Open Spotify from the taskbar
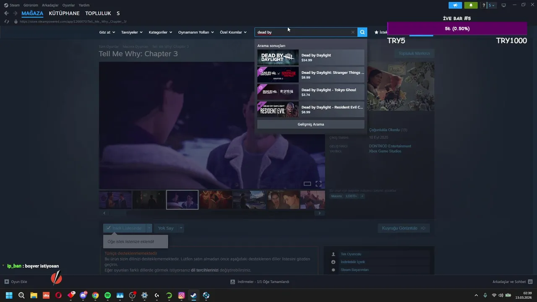Image resolution: width=537 pixels, height=302 pixels. coord(107,295)
